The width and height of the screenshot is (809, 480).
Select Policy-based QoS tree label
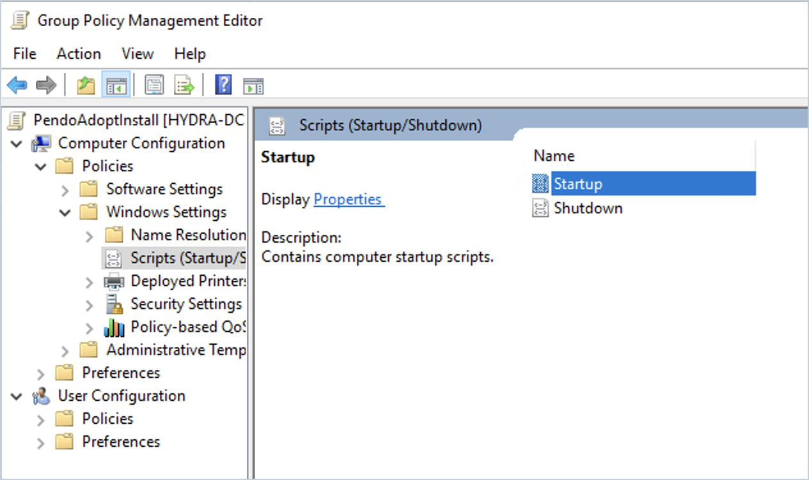tap(188, 327)
